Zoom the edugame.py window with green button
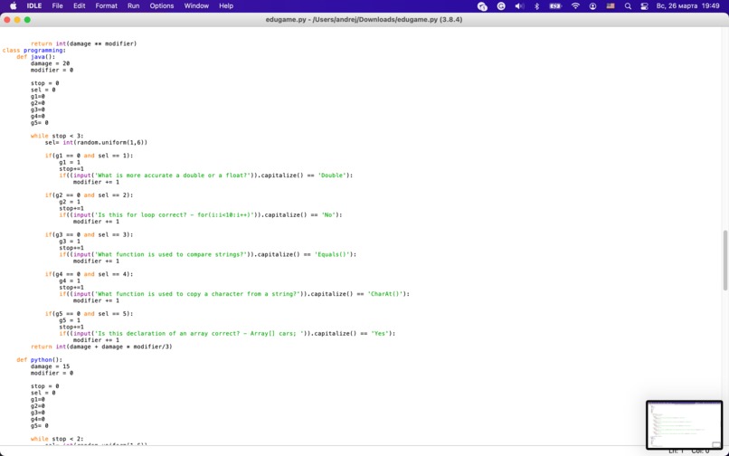Screen dimensions: 729x456 [27, 20]
